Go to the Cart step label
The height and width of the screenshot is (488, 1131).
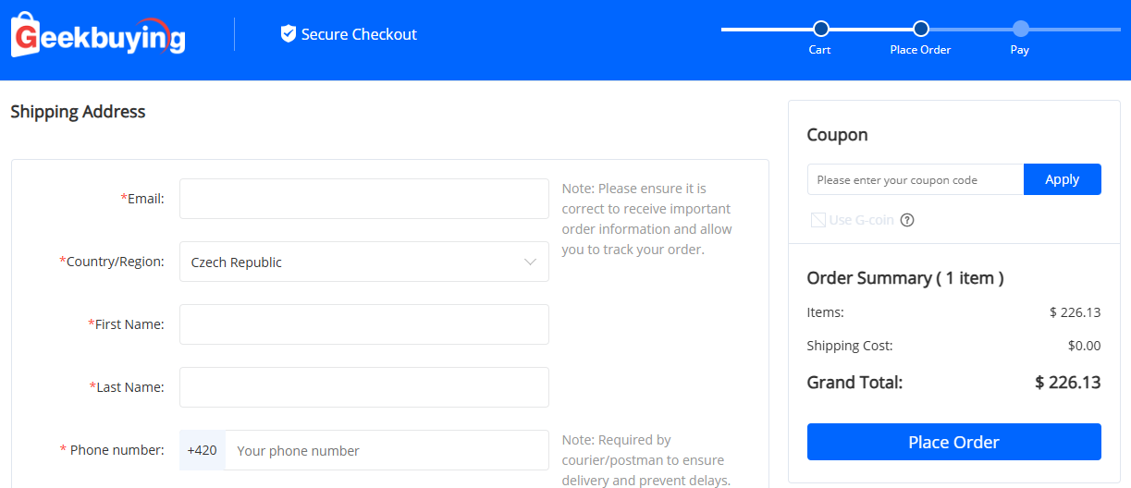click(x=819, y=50)
